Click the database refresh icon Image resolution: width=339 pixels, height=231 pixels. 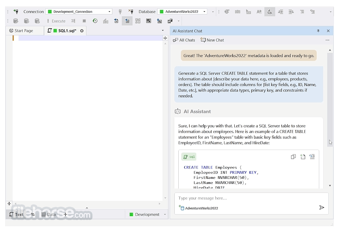pyautogui.click(x=26, y=21)
